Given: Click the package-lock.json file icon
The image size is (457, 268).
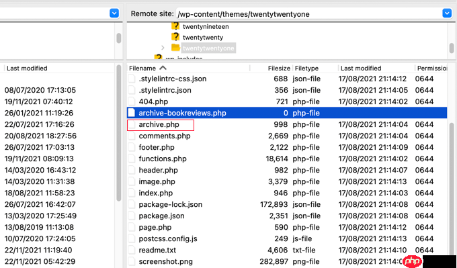Looking at the screenshot, I should [x=132, y=204].
